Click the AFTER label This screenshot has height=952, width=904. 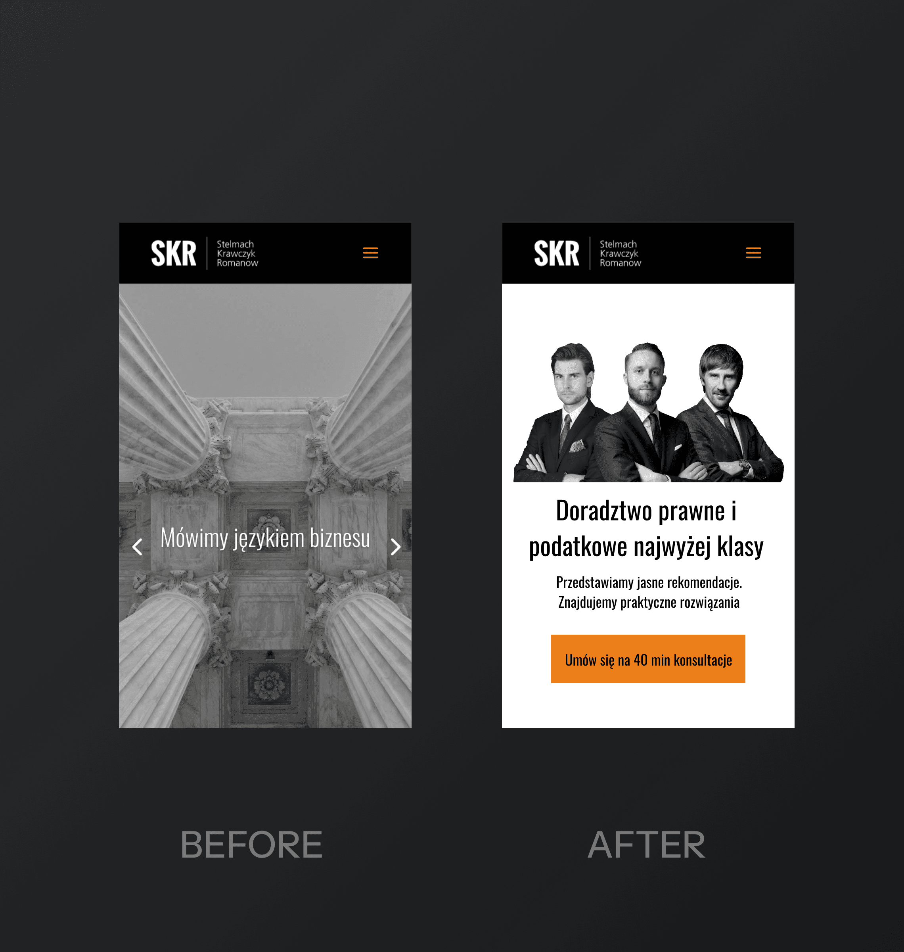(x=646, y=845)
